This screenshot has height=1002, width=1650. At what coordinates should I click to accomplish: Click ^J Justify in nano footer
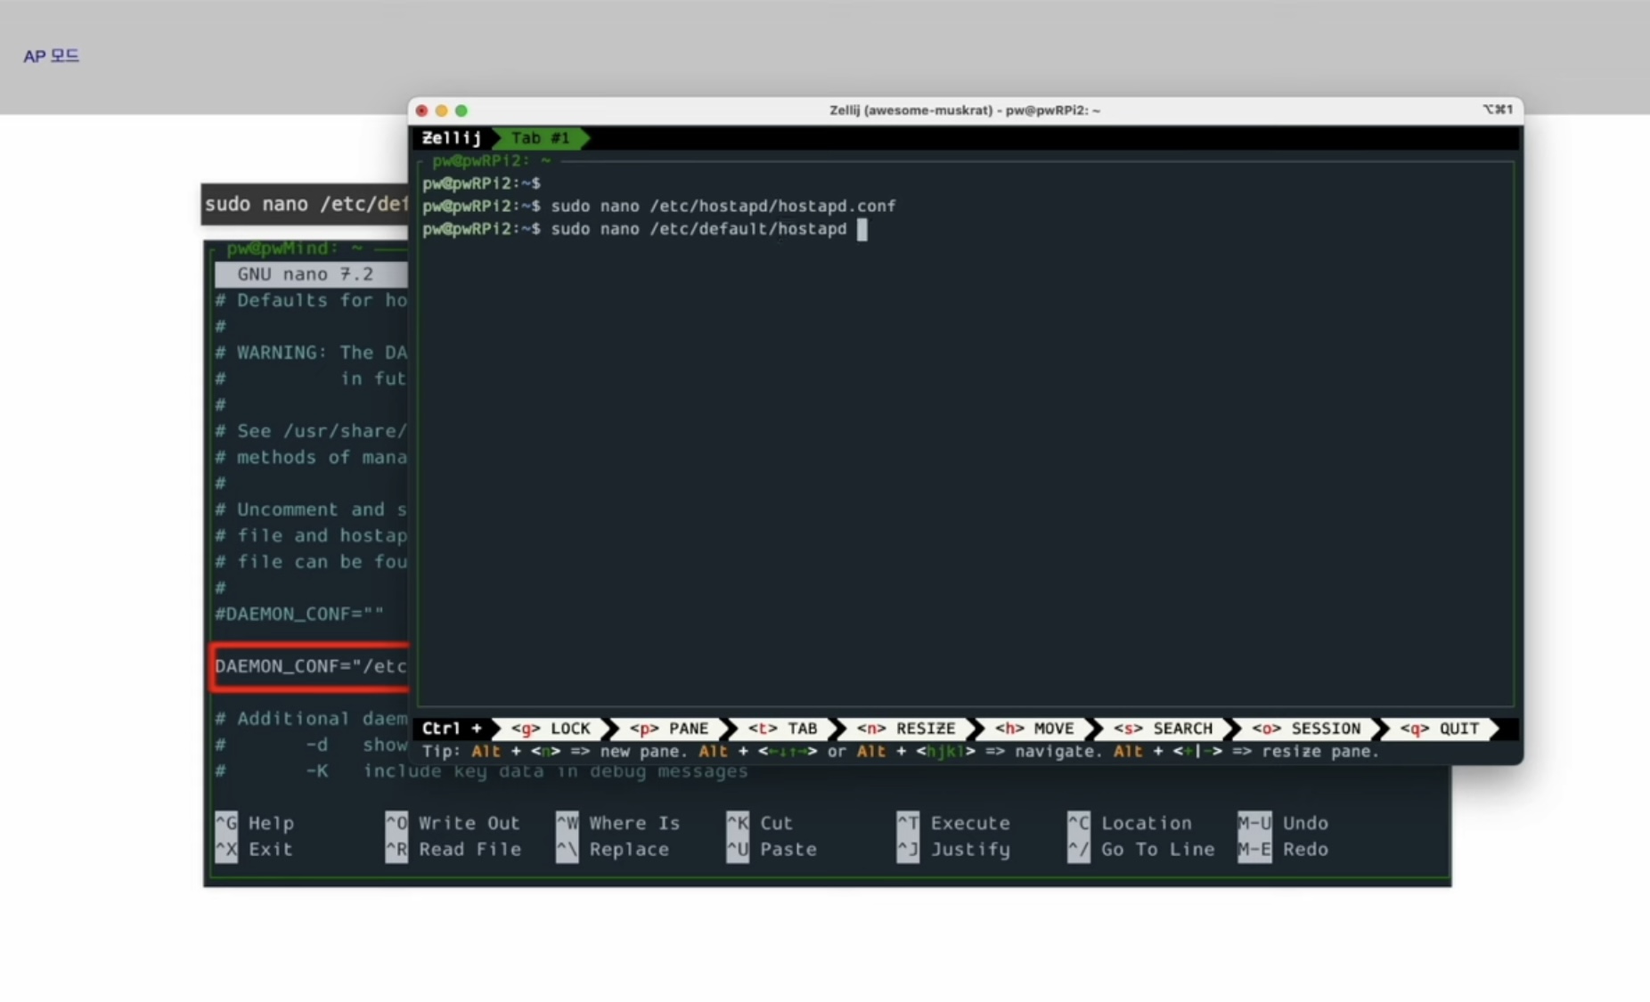(954, 850)
